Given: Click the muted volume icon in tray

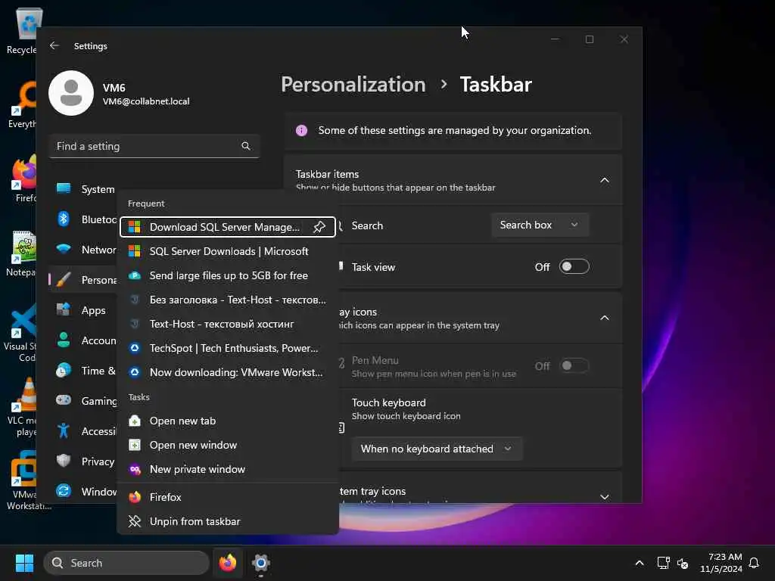Looking at the screenshot, I should 683,563.
